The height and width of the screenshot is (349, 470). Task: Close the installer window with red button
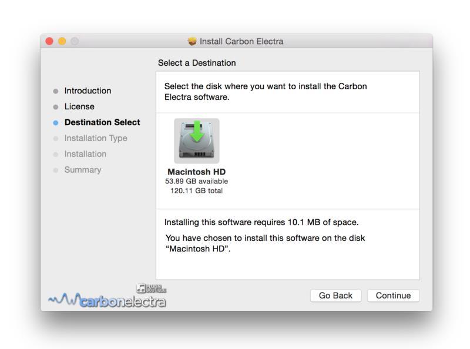(49, 41)
